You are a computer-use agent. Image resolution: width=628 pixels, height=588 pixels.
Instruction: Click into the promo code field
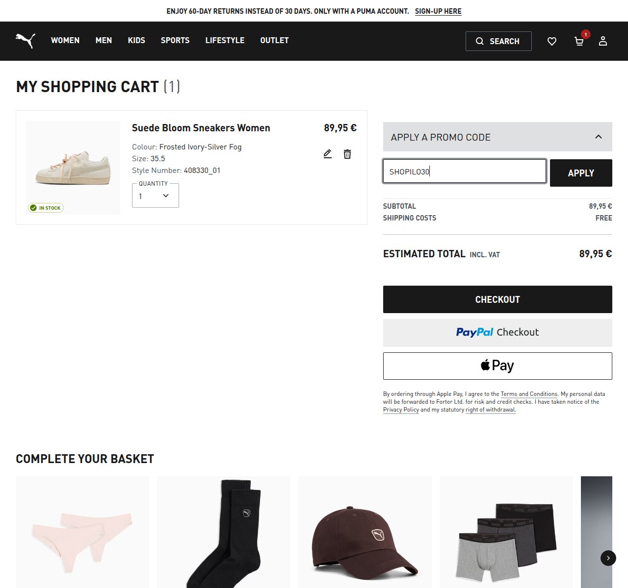pos(465,171)
